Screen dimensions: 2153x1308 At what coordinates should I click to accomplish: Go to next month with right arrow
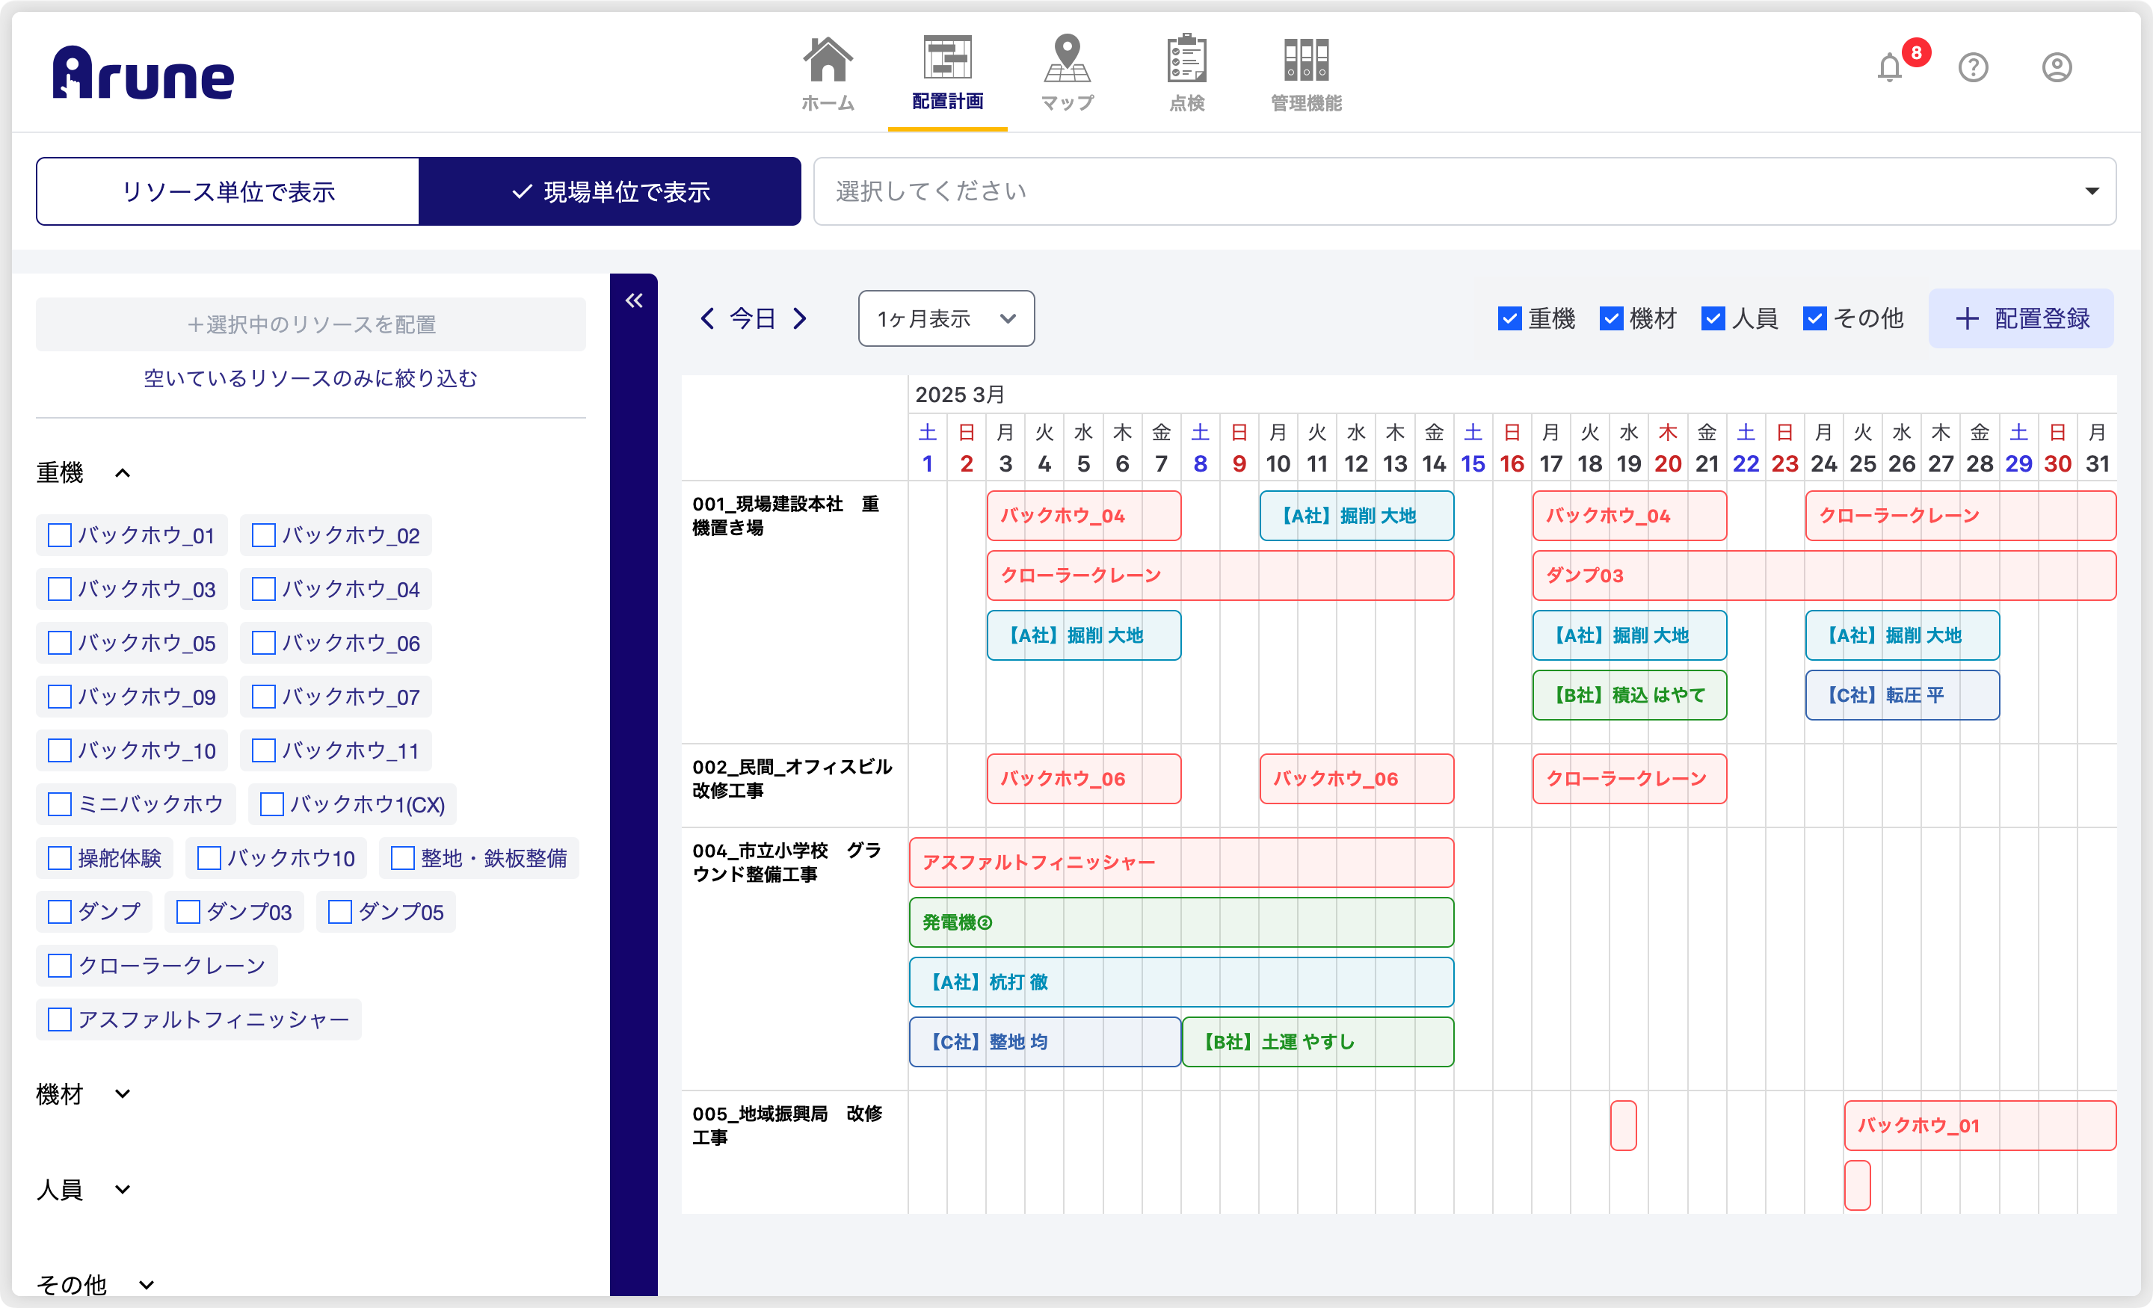[x=801, y=318]
